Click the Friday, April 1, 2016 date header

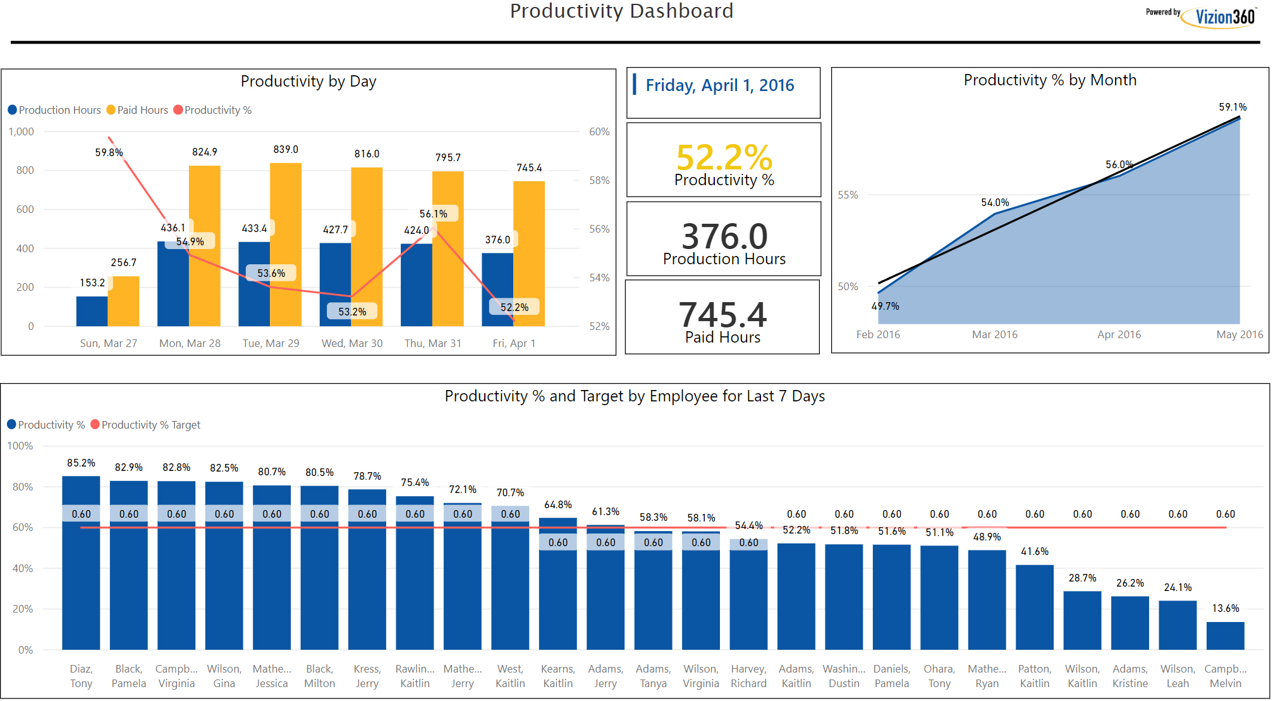click(719, 85)
